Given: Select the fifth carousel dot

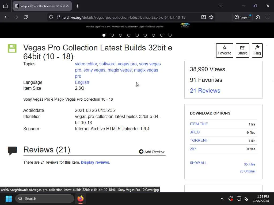Looking at the screenshot, I should [x=137, y=35].
